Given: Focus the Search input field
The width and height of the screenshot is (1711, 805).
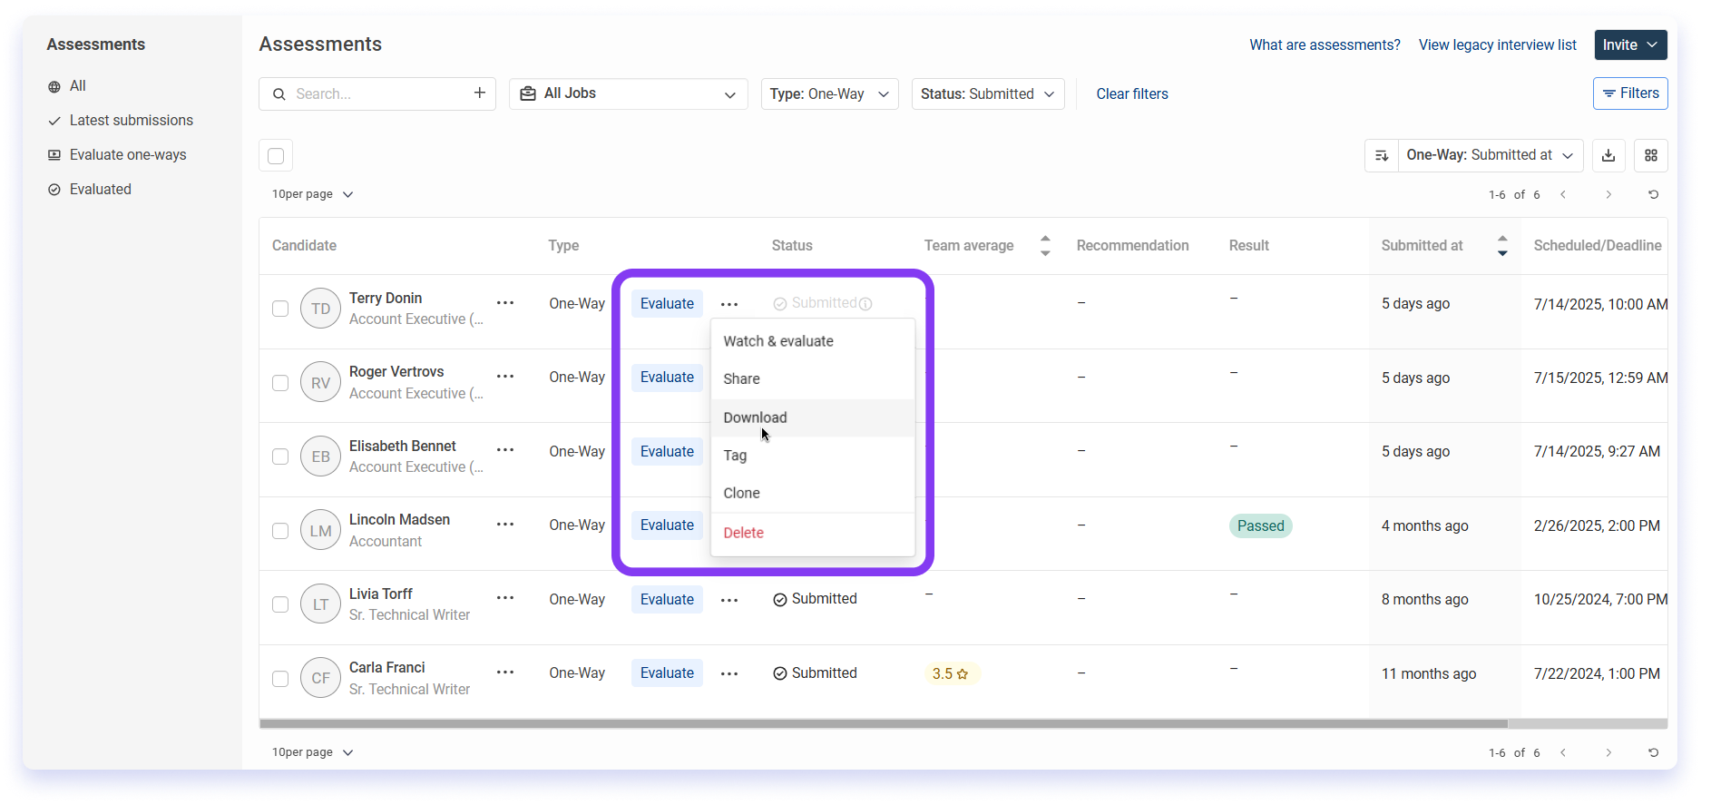Looking at the screenshot, I should (376, 93).
